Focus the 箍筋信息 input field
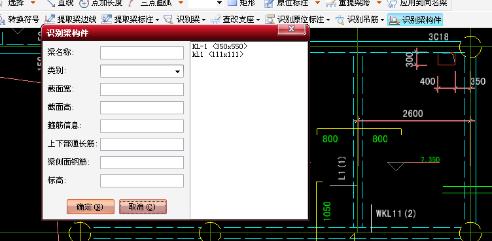Viewport: 492px width, 241px height. (142, 126)
